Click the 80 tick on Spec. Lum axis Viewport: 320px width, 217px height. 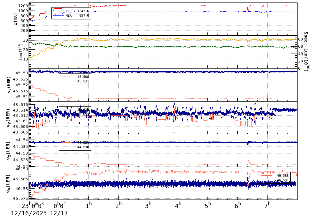tap(301, 39)
